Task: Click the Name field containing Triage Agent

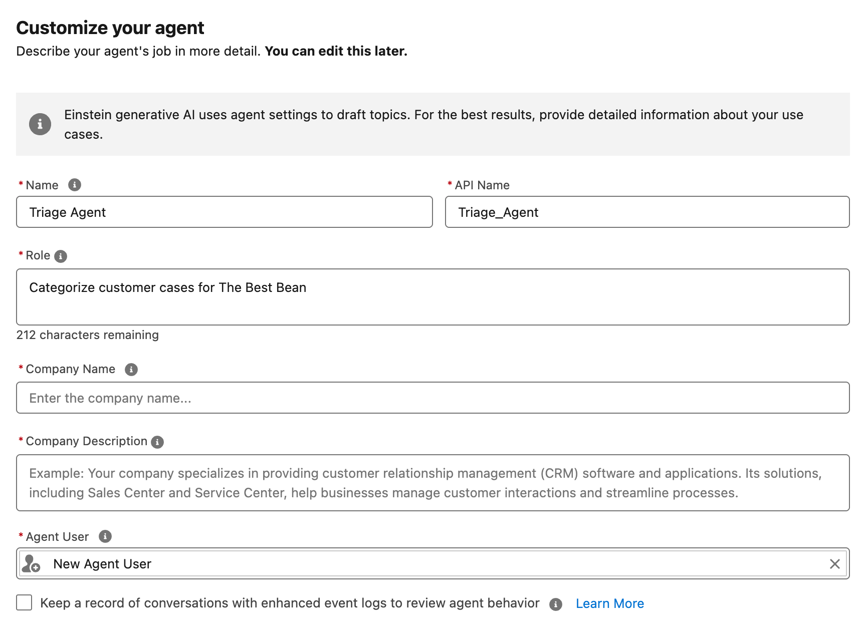Action: (x=225, y=212)
